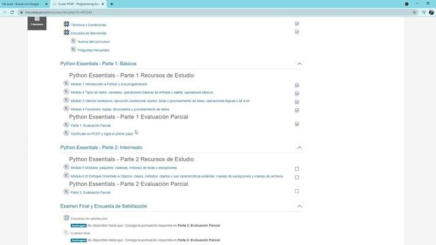Close the Buscar con Google tab

click(x=46, y=4)
